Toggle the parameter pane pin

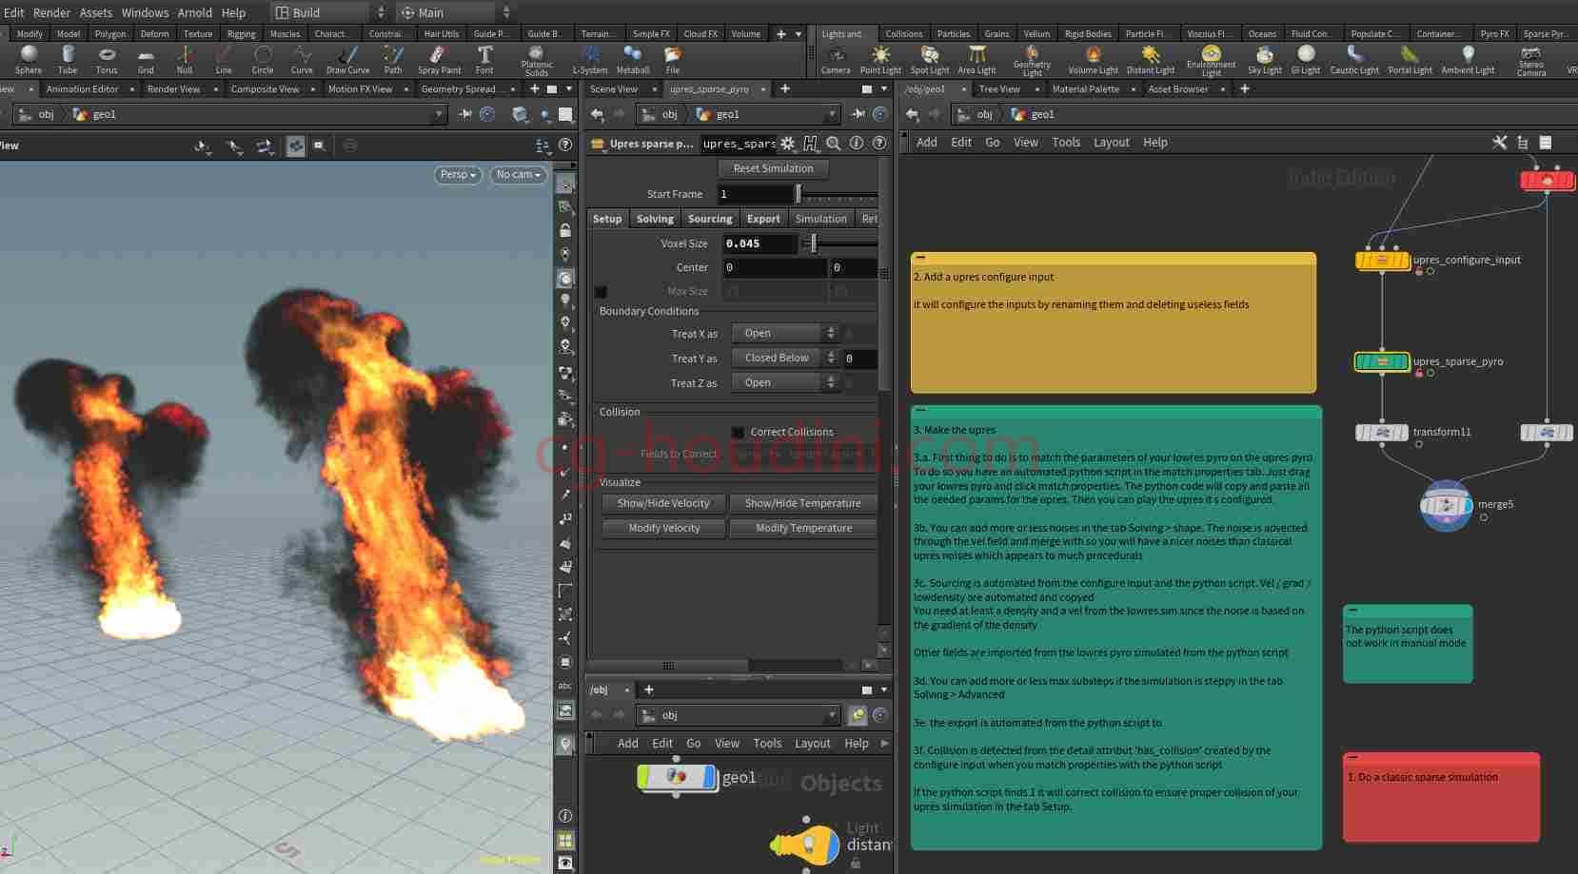coord(858,114)
